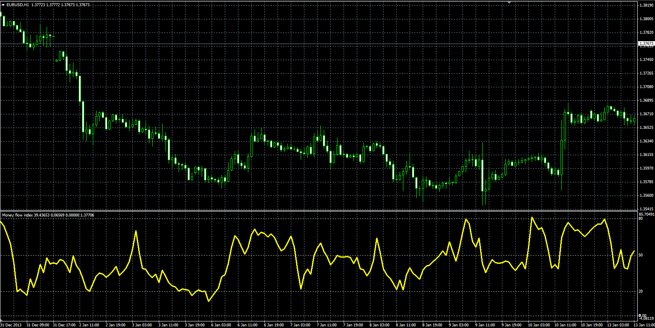Click the 8 Jan 19:00 time label
655x328 pixels.
(x=432, y=325)
